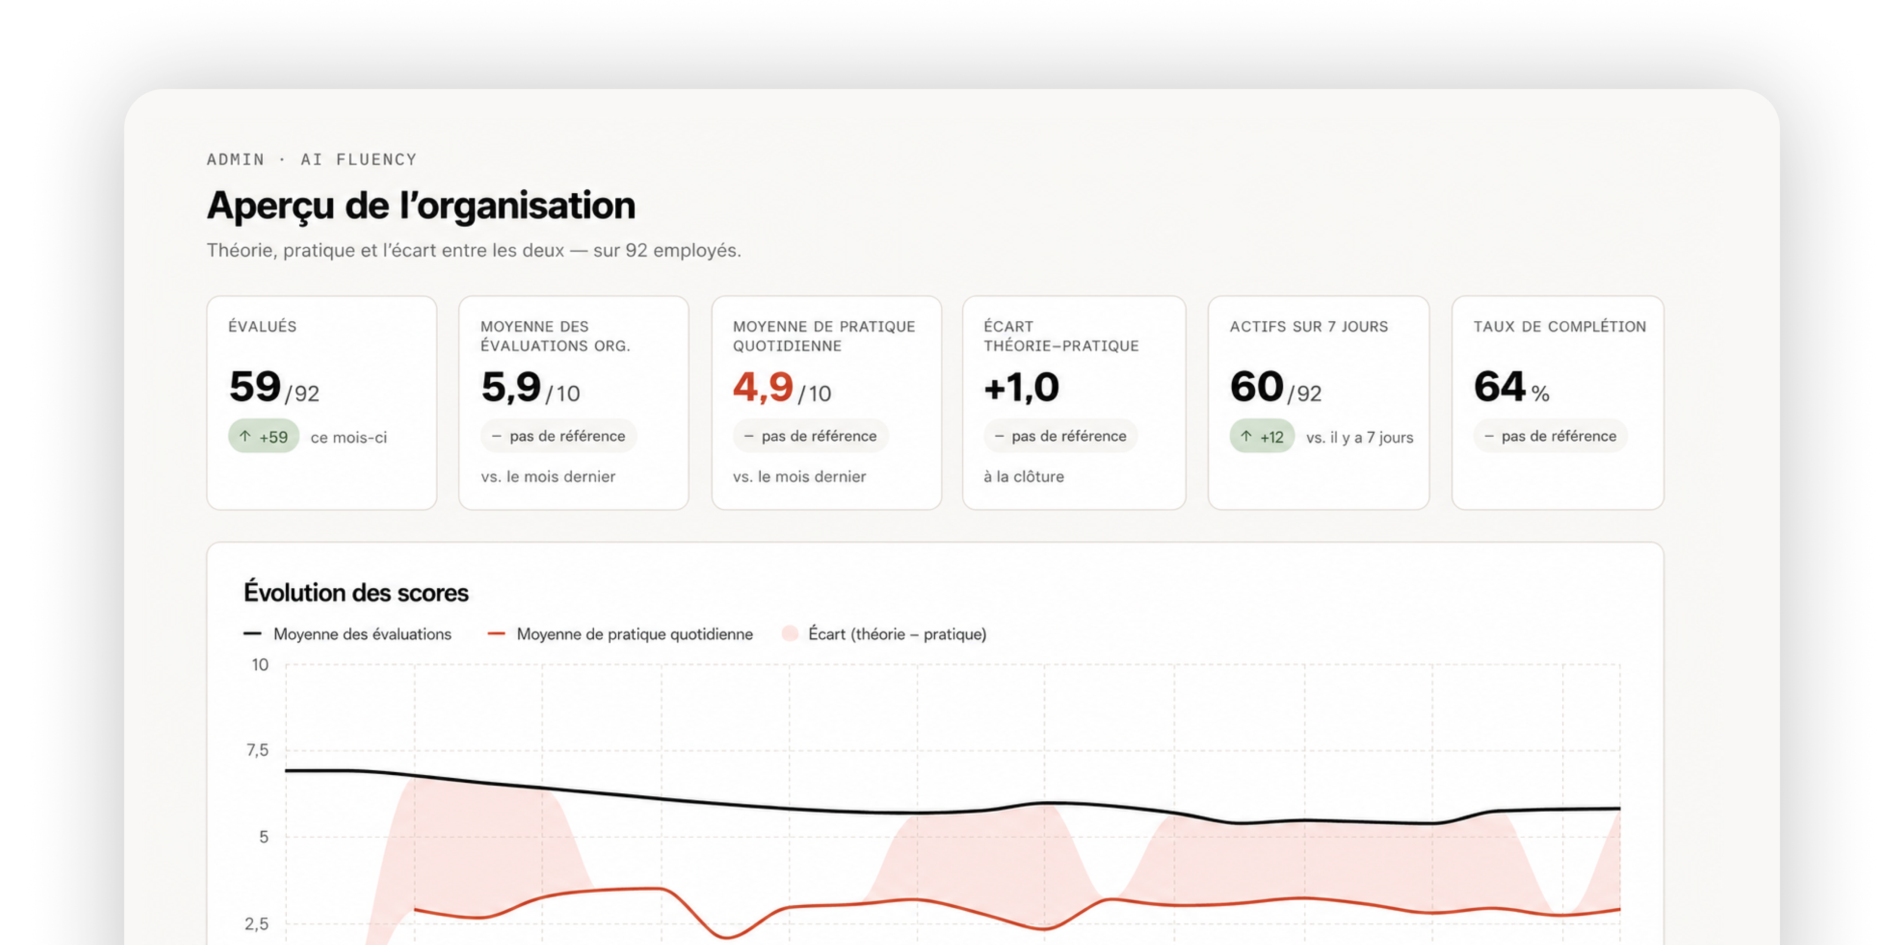Open the Évalués 59/92 card
1903x945 pixels.
point(321,403)
